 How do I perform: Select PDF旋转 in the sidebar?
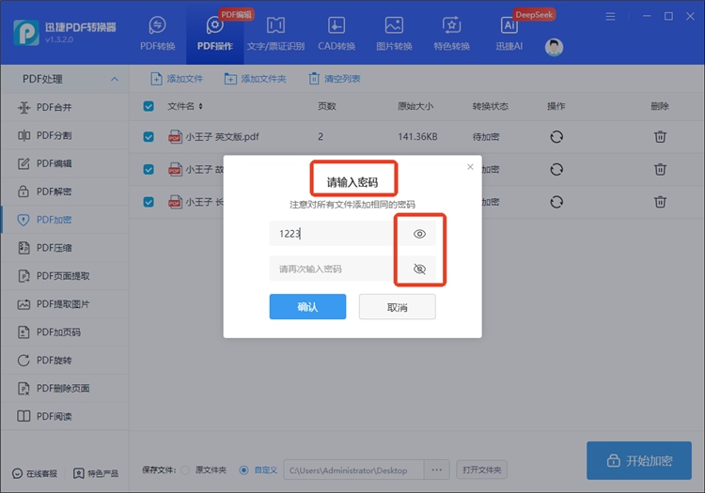pyautogui.click(x=65, y=360)
